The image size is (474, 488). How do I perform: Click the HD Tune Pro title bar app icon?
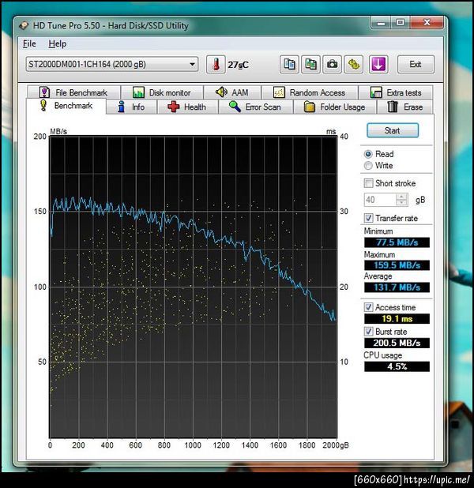point(24,25)
